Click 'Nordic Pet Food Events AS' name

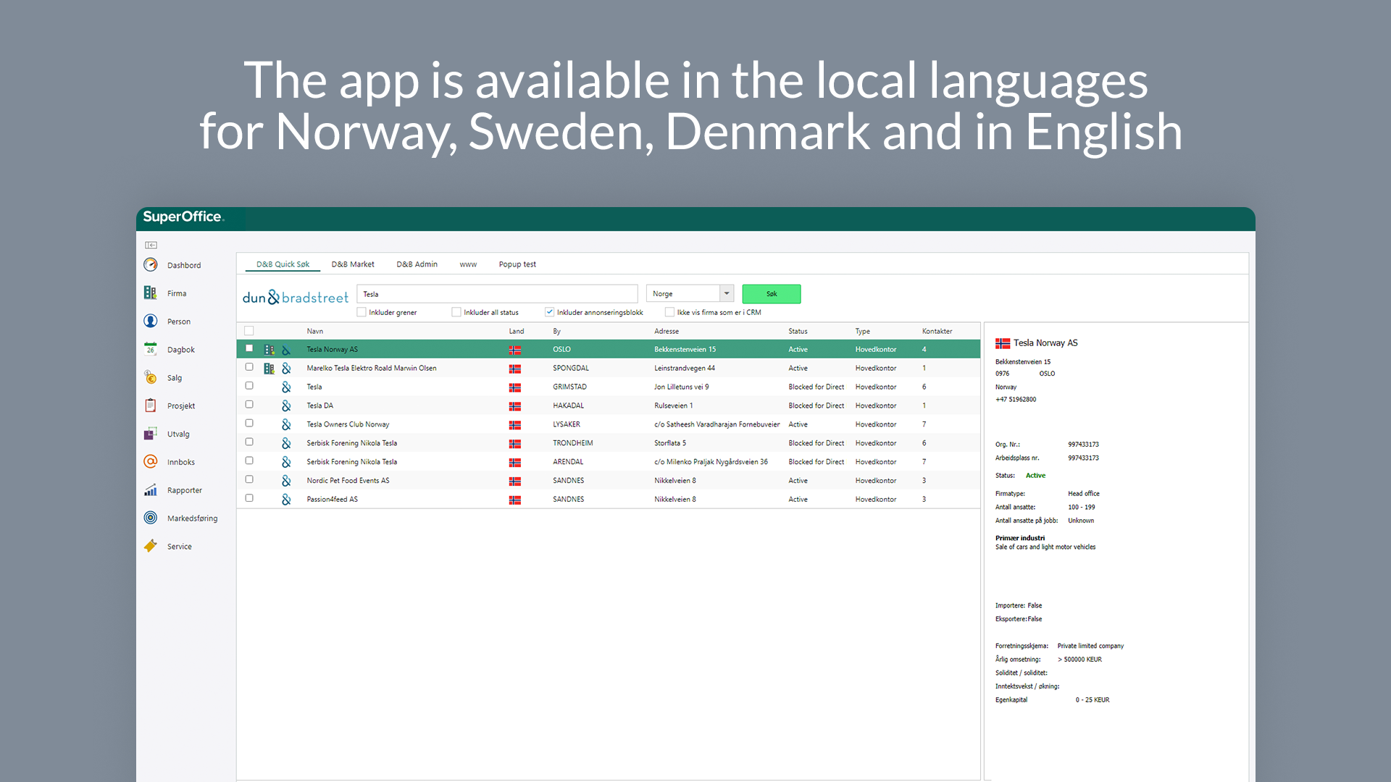point(348,481)
